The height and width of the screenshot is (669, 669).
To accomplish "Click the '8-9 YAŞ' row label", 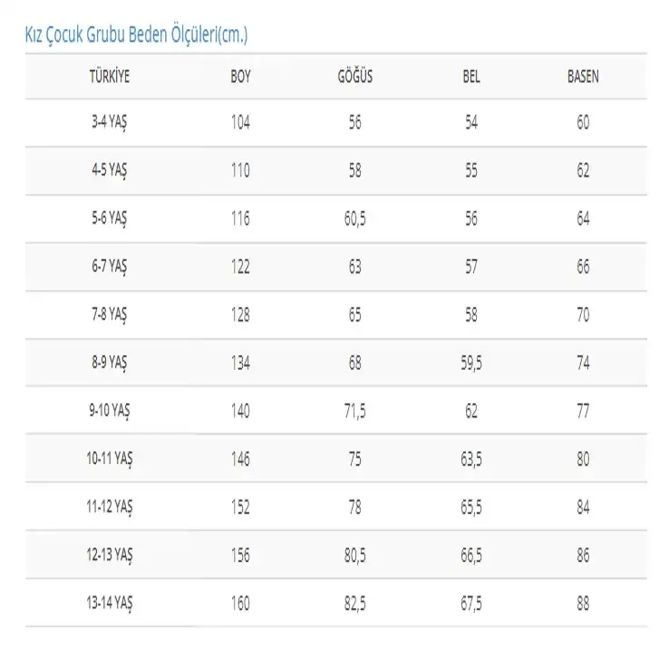I will coord(109,363).
